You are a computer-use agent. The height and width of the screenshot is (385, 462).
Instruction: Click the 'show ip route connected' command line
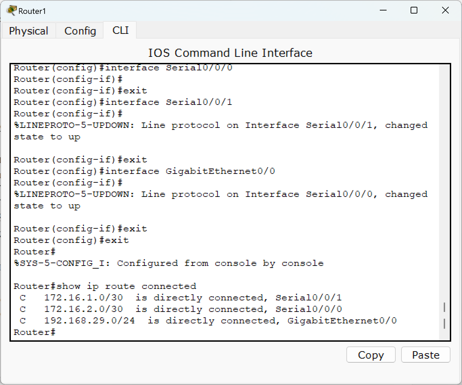(105, 286)
